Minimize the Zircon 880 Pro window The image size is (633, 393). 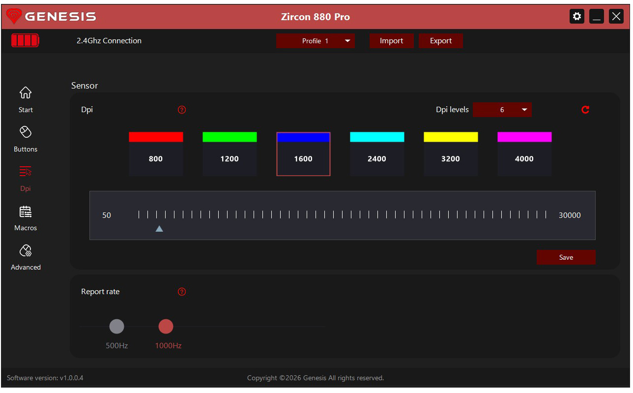[x=597, y=16]
